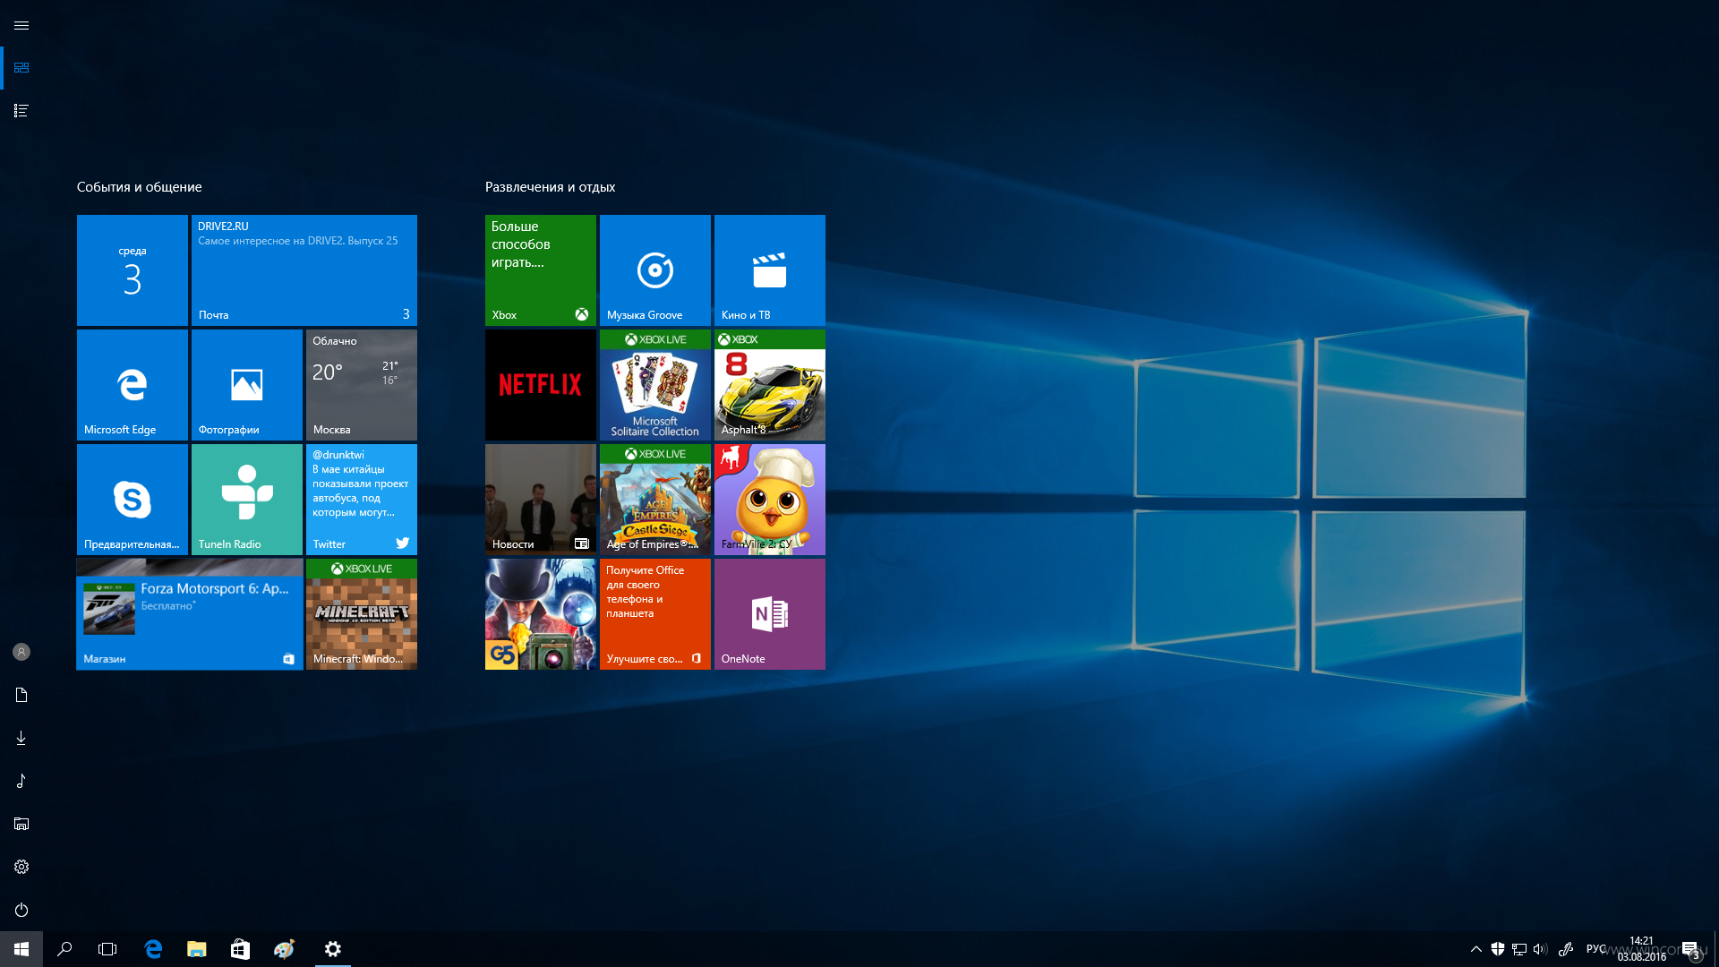Launch Edge from the taskbar
This screenshot has width=1719, height=967.
point(153,949)
